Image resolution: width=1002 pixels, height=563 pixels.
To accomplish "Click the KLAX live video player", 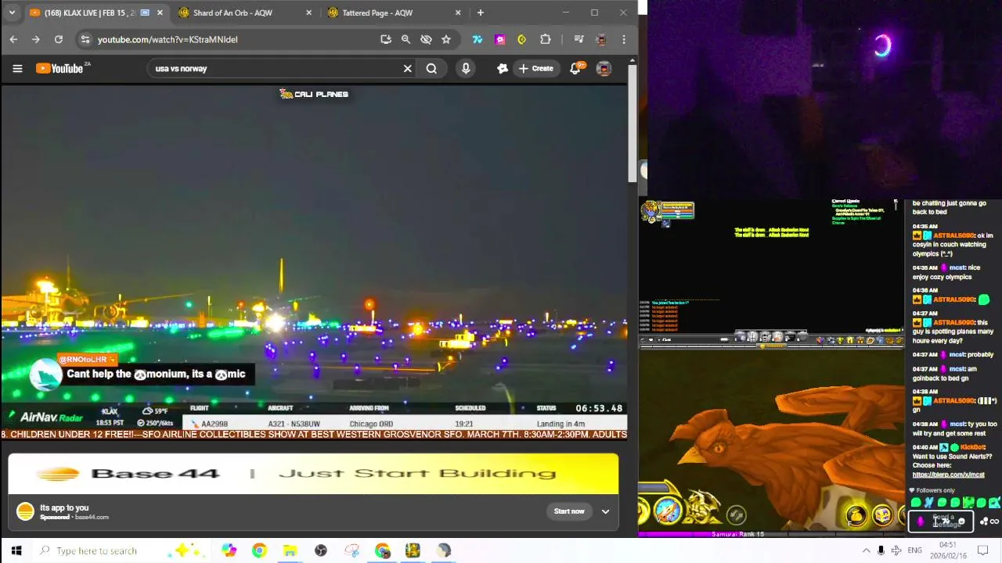I will click(313, 262).
